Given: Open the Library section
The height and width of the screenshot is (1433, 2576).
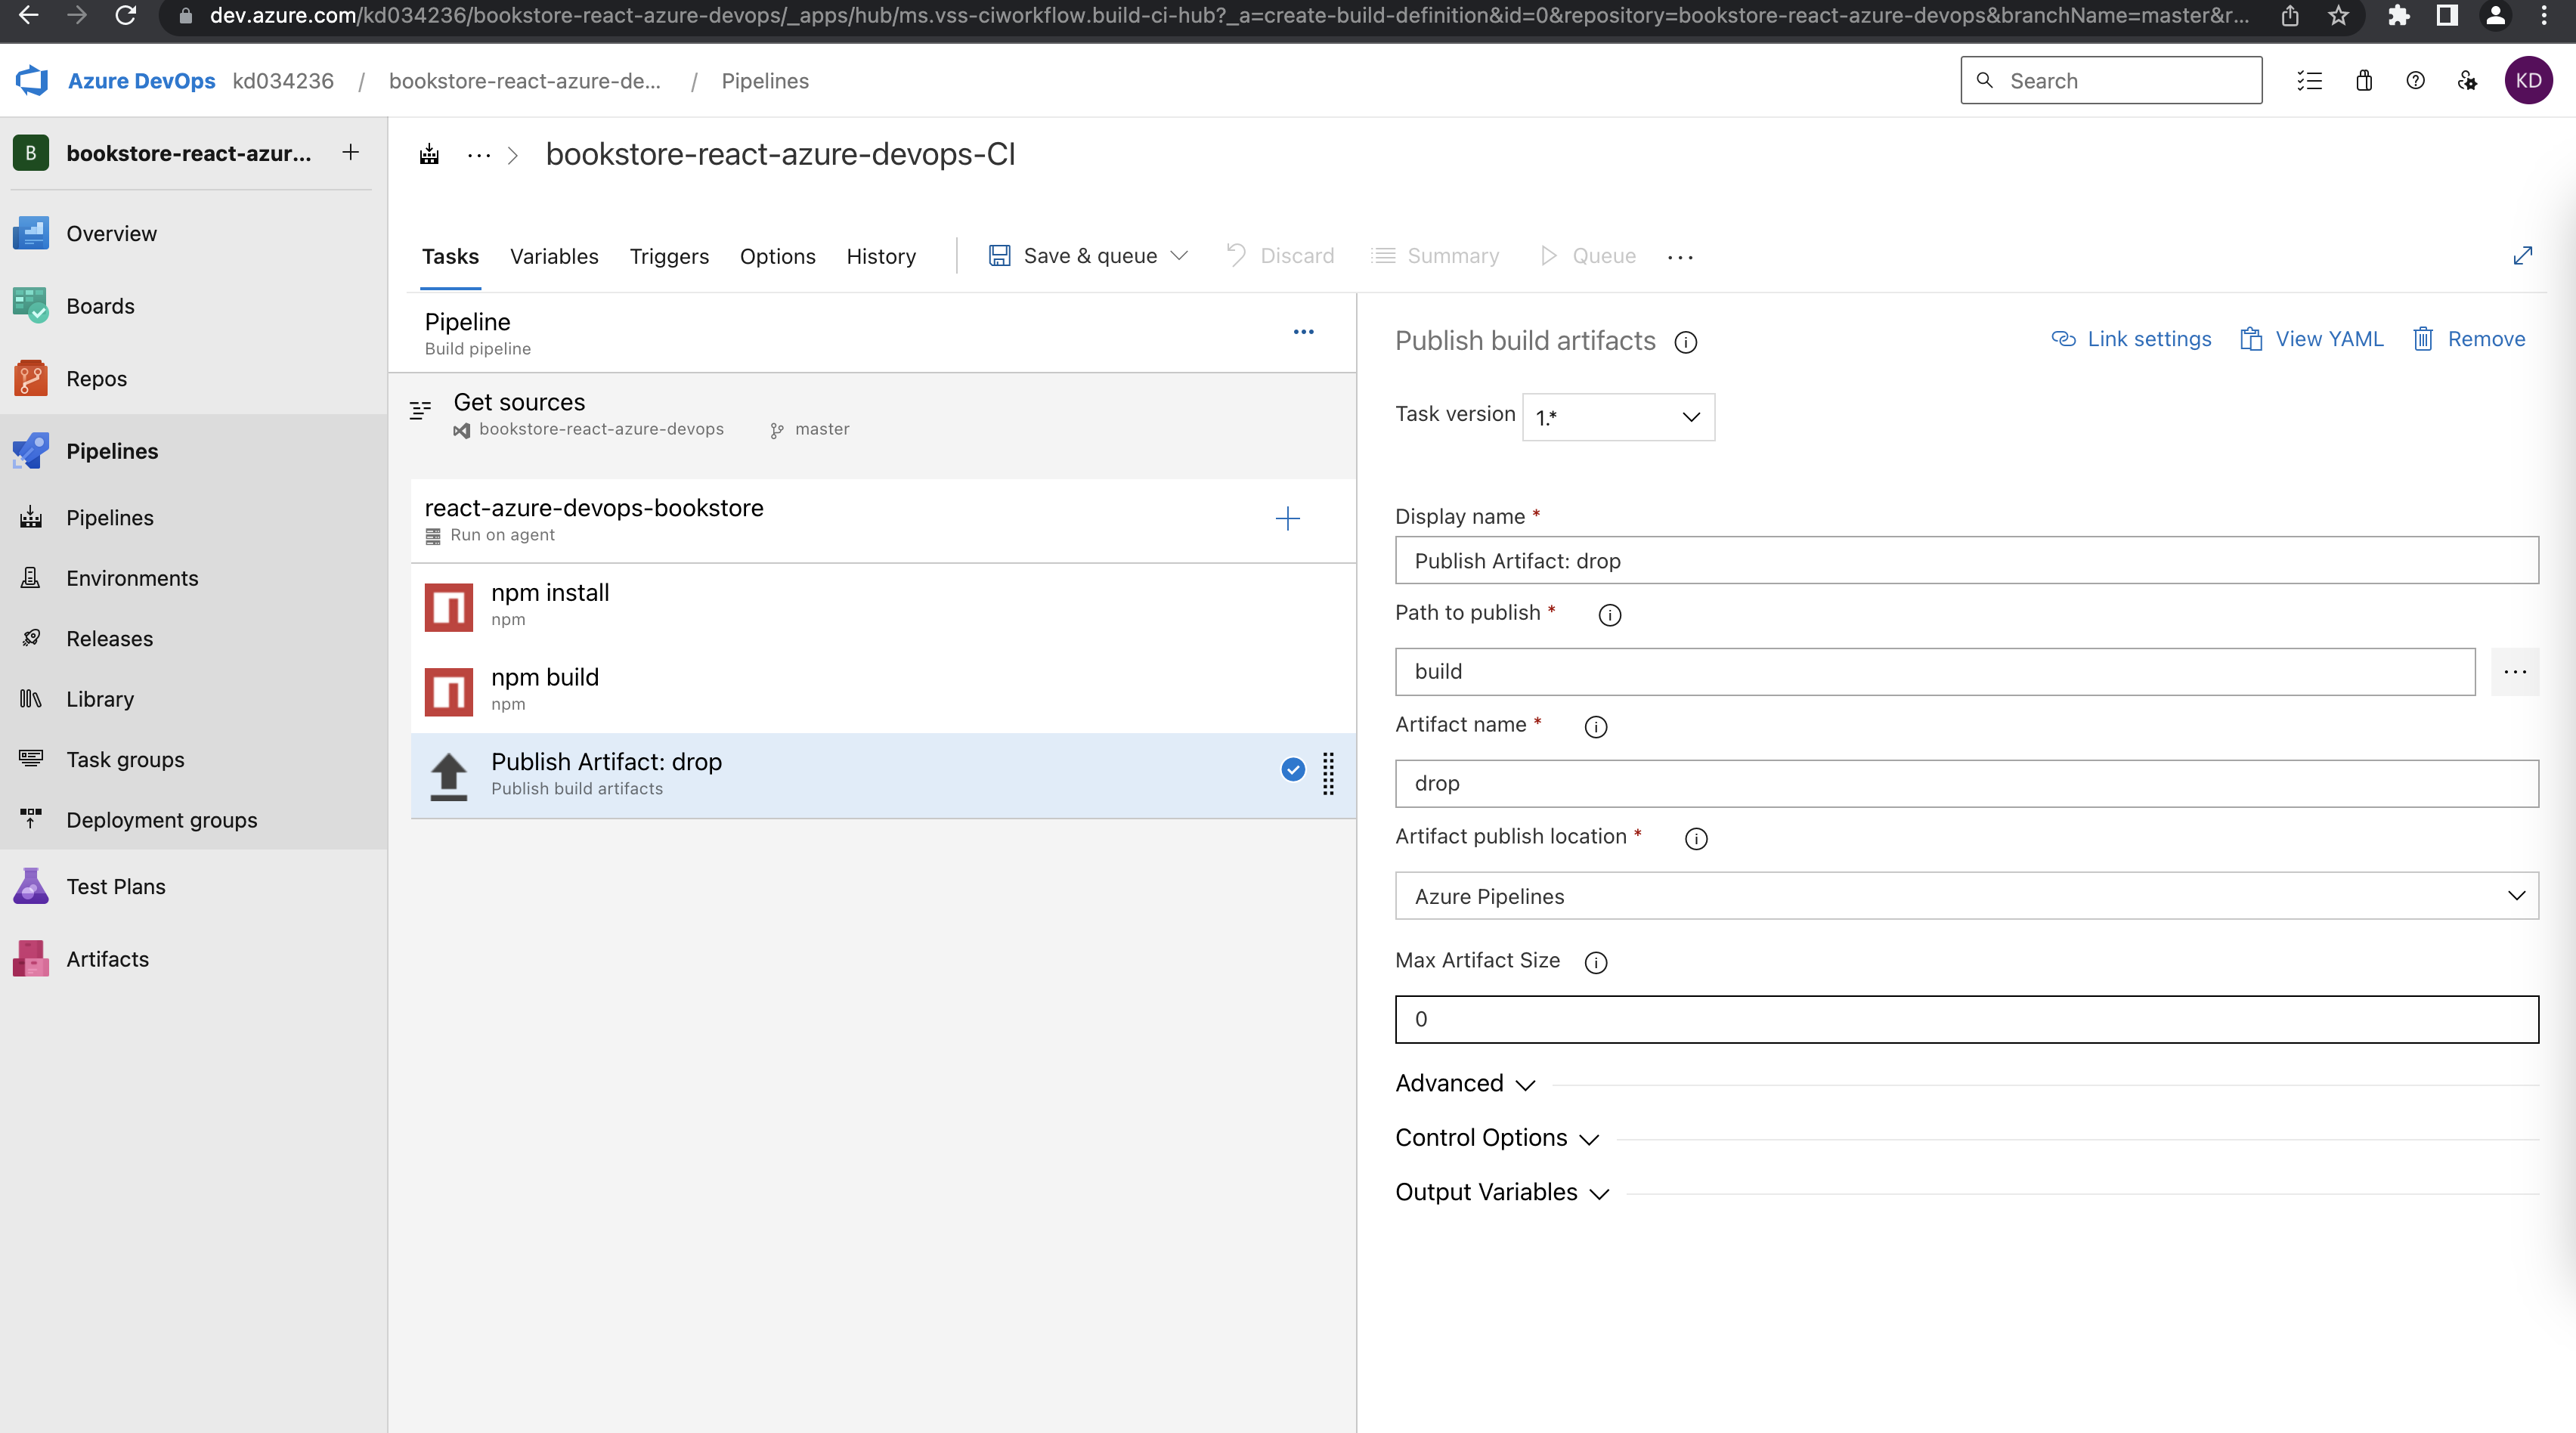Looking at the screenshot, I should (x=100, y=698).
